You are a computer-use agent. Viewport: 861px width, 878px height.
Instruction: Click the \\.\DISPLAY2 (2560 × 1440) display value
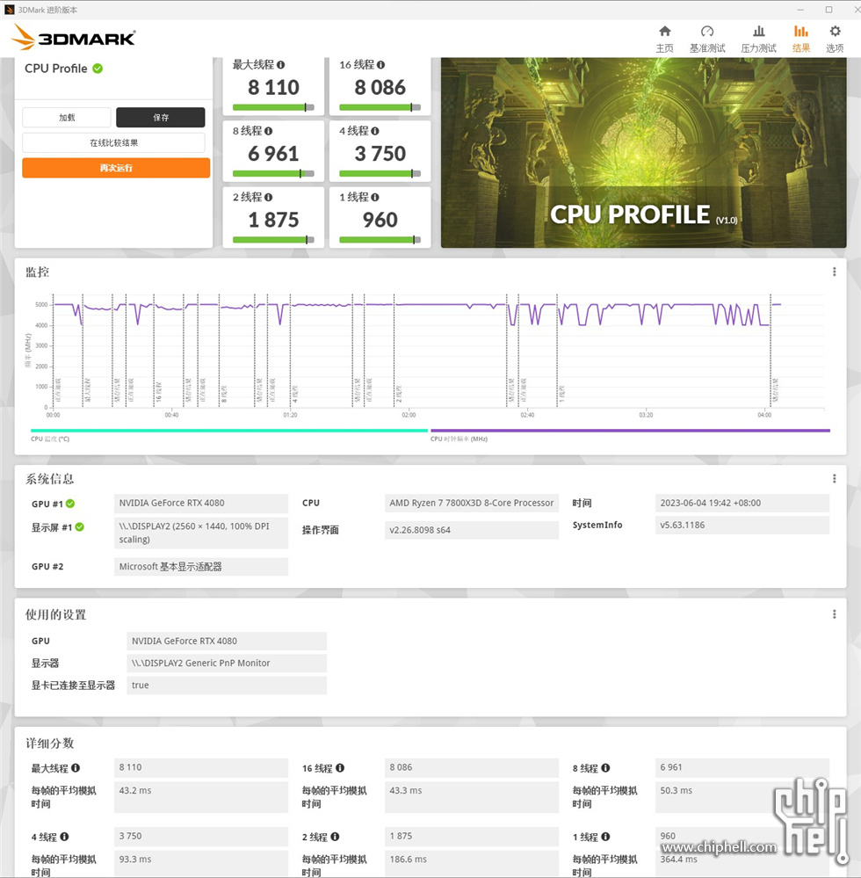(201, 533)
